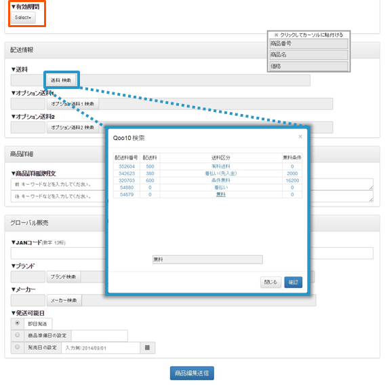The image size is (385, 385).
Task: Click the 商品編集送信 submit button
Action: coord(192,373)
